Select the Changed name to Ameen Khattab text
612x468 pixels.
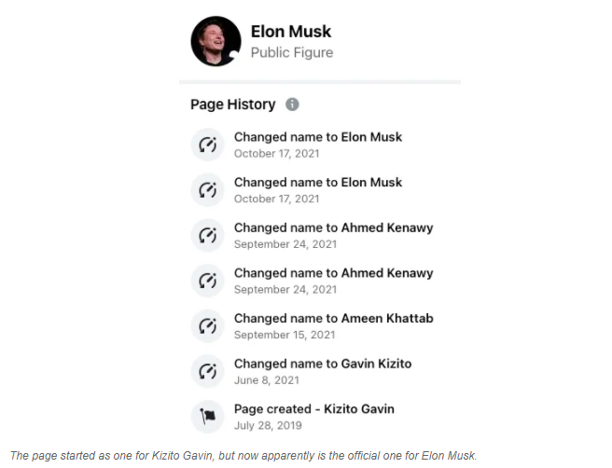coord(333,318)
